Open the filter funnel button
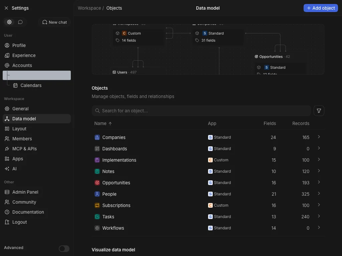Viewport: 342px width, 256px height. click(319, 111)
